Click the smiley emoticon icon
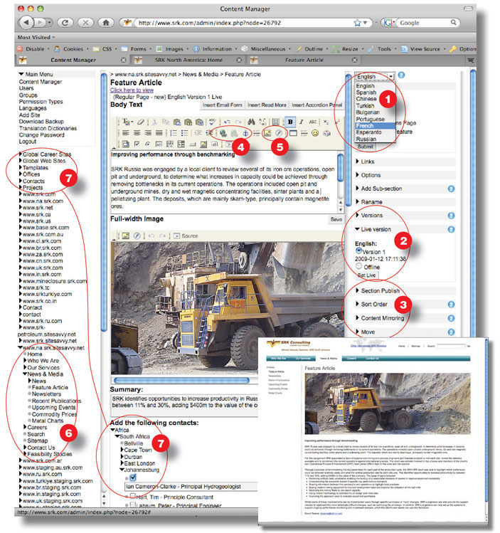The height and width of the screenshot is (533, 500). coord(315,133)
